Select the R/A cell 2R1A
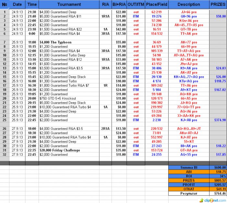The width and height of the screenshot is (227, 203). click(x=105, y=129)
